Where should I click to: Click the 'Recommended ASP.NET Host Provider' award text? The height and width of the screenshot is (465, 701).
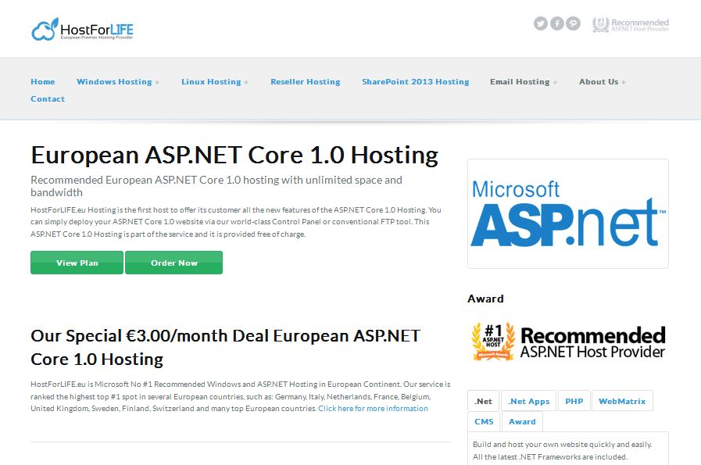(x=593, y=342)
